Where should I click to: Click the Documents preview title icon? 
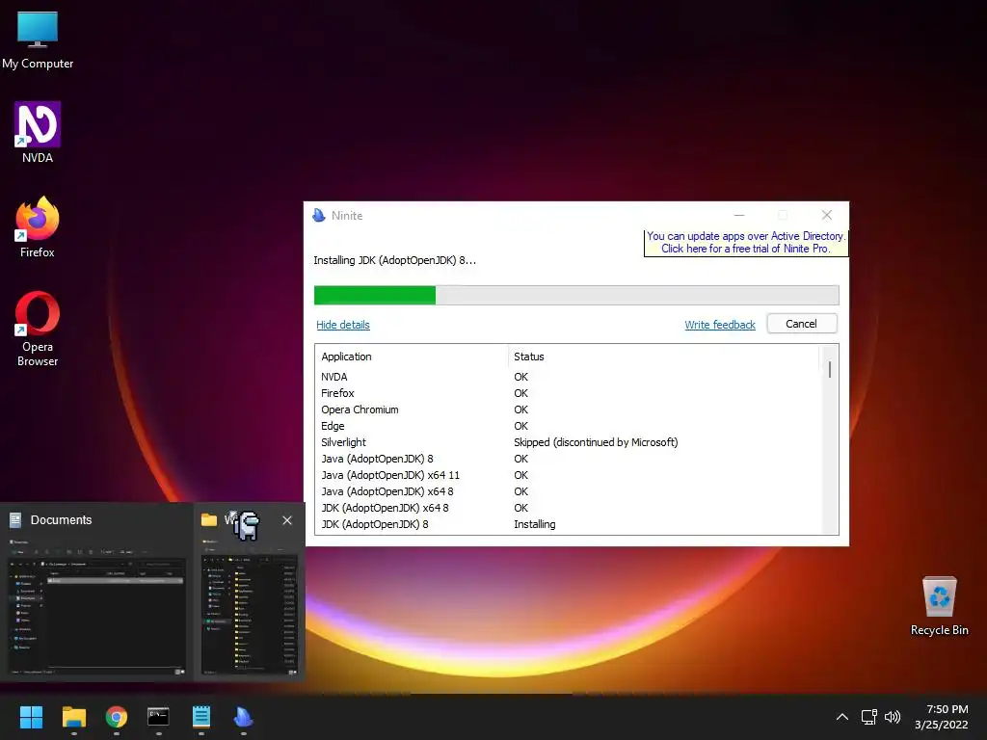15,519
